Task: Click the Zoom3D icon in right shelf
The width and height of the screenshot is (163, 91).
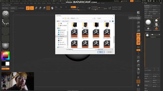Action: [x=138, y=65]
